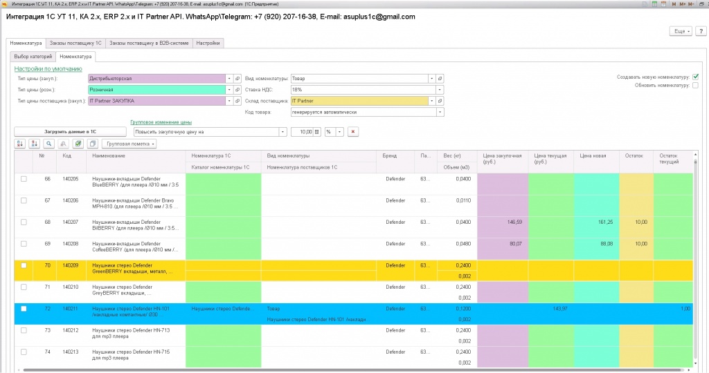Open the 'Склад поставщика' IT Partner record icon
Image resolution: width=709 pixels, height=373 pixels.
(440, 101)
